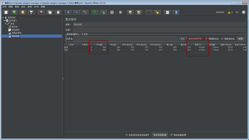Image resolution: width=249 pixels, height=140 pixels.
Task: Click the 保存表格数据 button
Action: [x=160, y=135]
